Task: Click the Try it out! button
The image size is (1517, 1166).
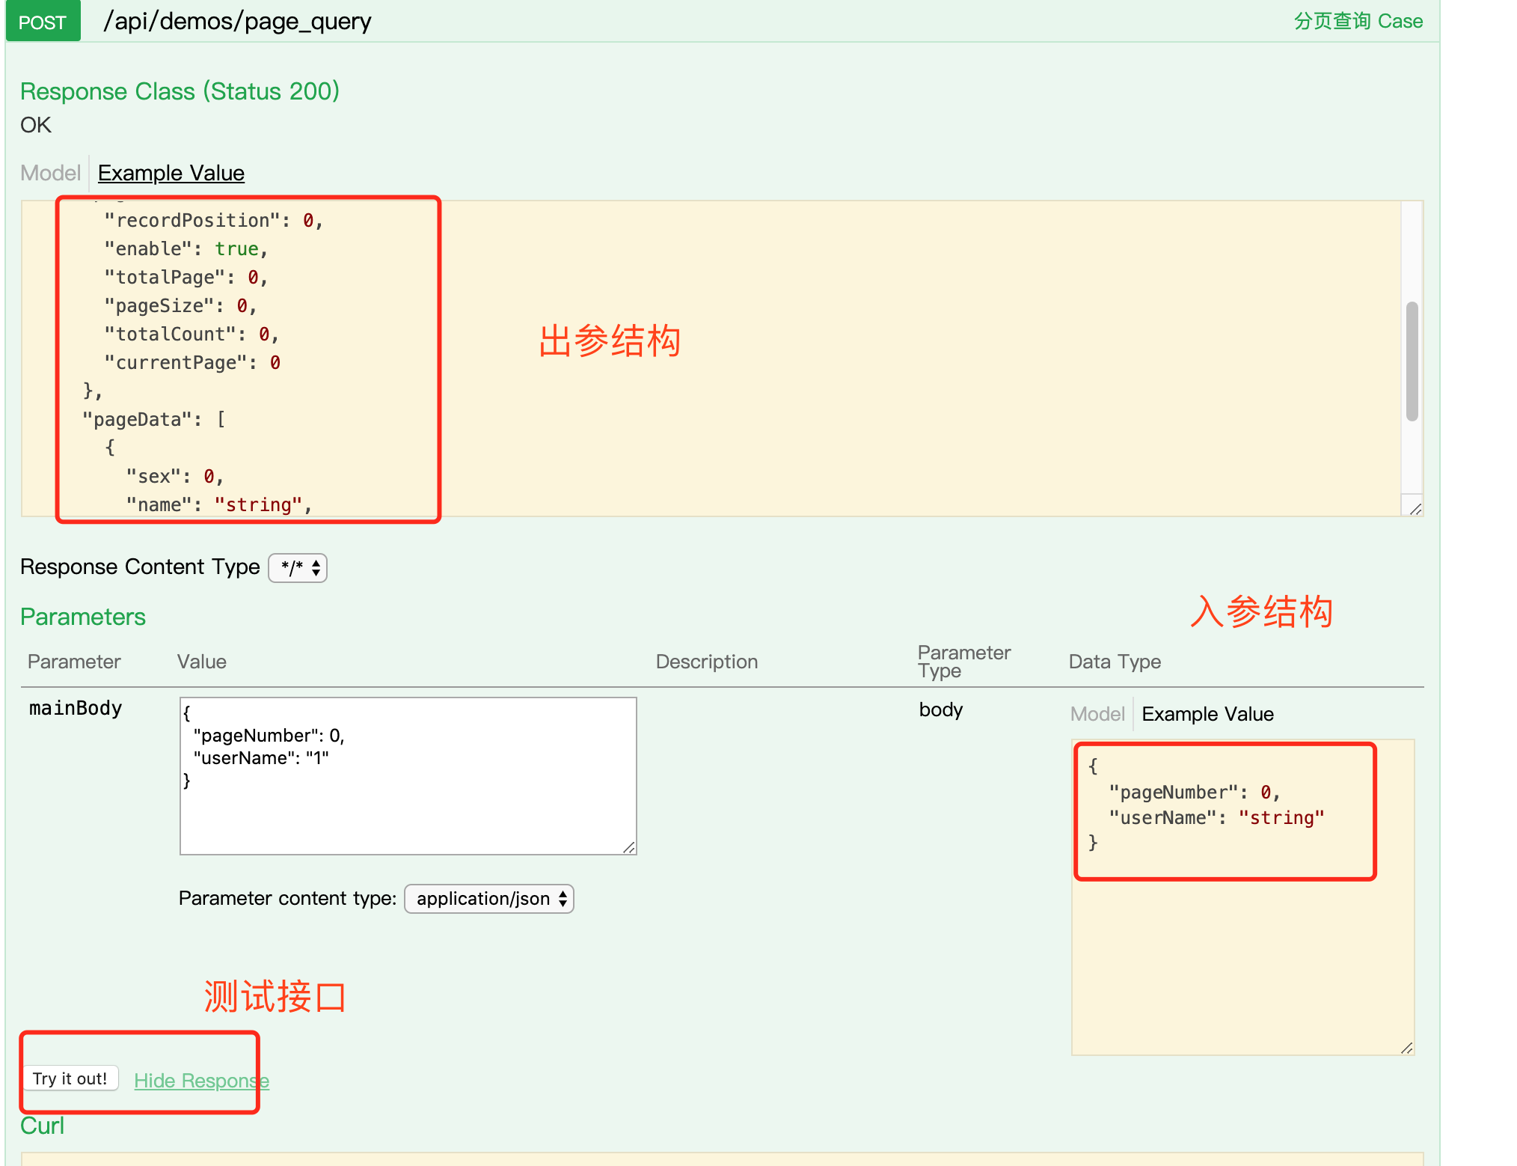Action: (x=70, y=1078)
